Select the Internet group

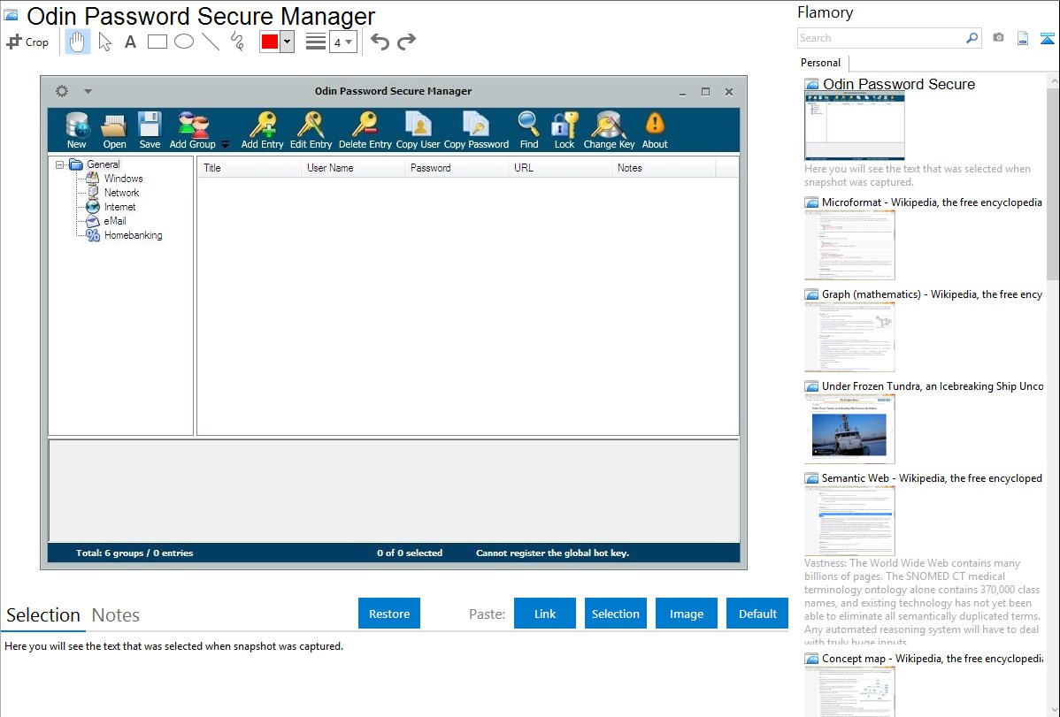tap(119, 207)
